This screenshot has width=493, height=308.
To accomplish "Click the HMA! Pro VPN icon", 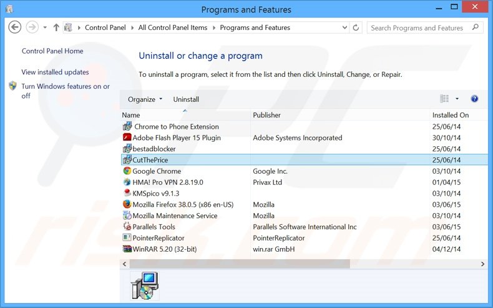I will [x=127, y=182].
